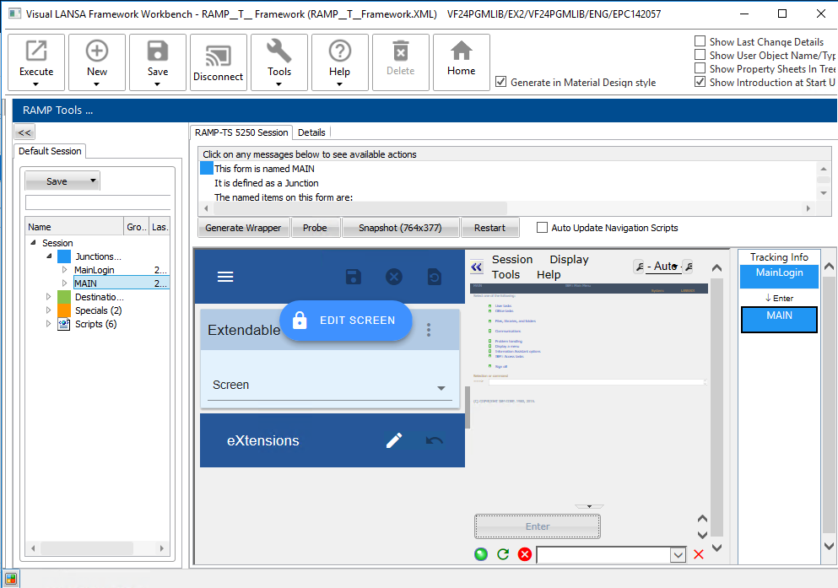Check Show Last Change Details
Viewport: 838px width, 588px height.
[x=700, y=41]
